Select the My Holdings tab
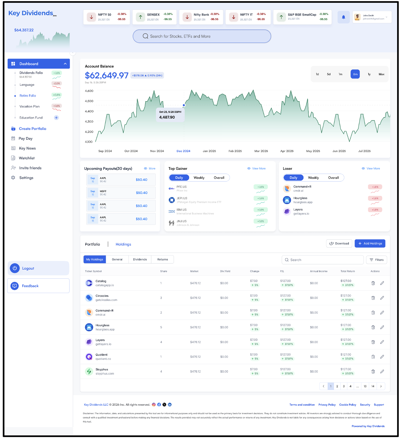This screenshot has height=439, width=401. (x=95, y=259)
